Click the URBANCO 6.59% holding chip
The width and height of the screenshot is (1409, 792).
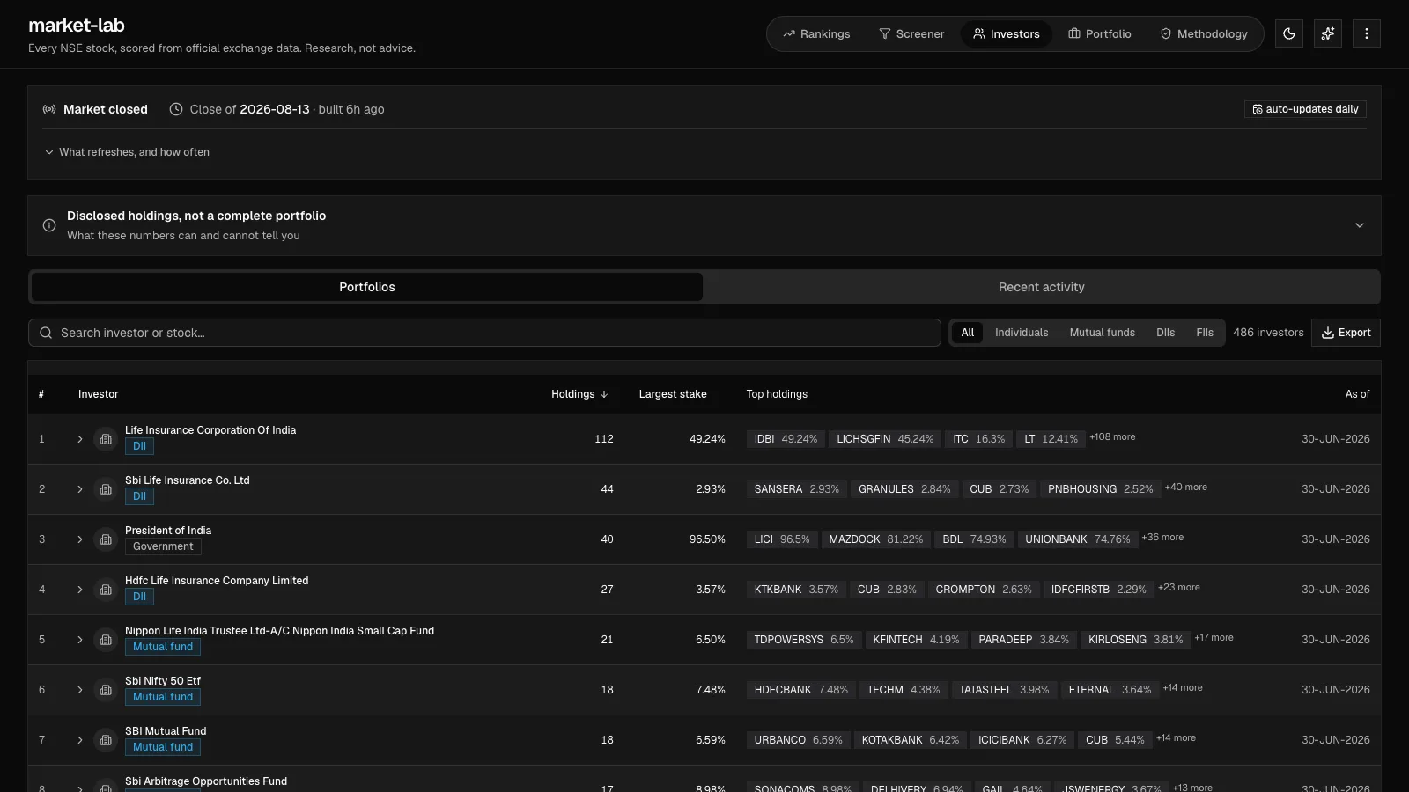799,740
